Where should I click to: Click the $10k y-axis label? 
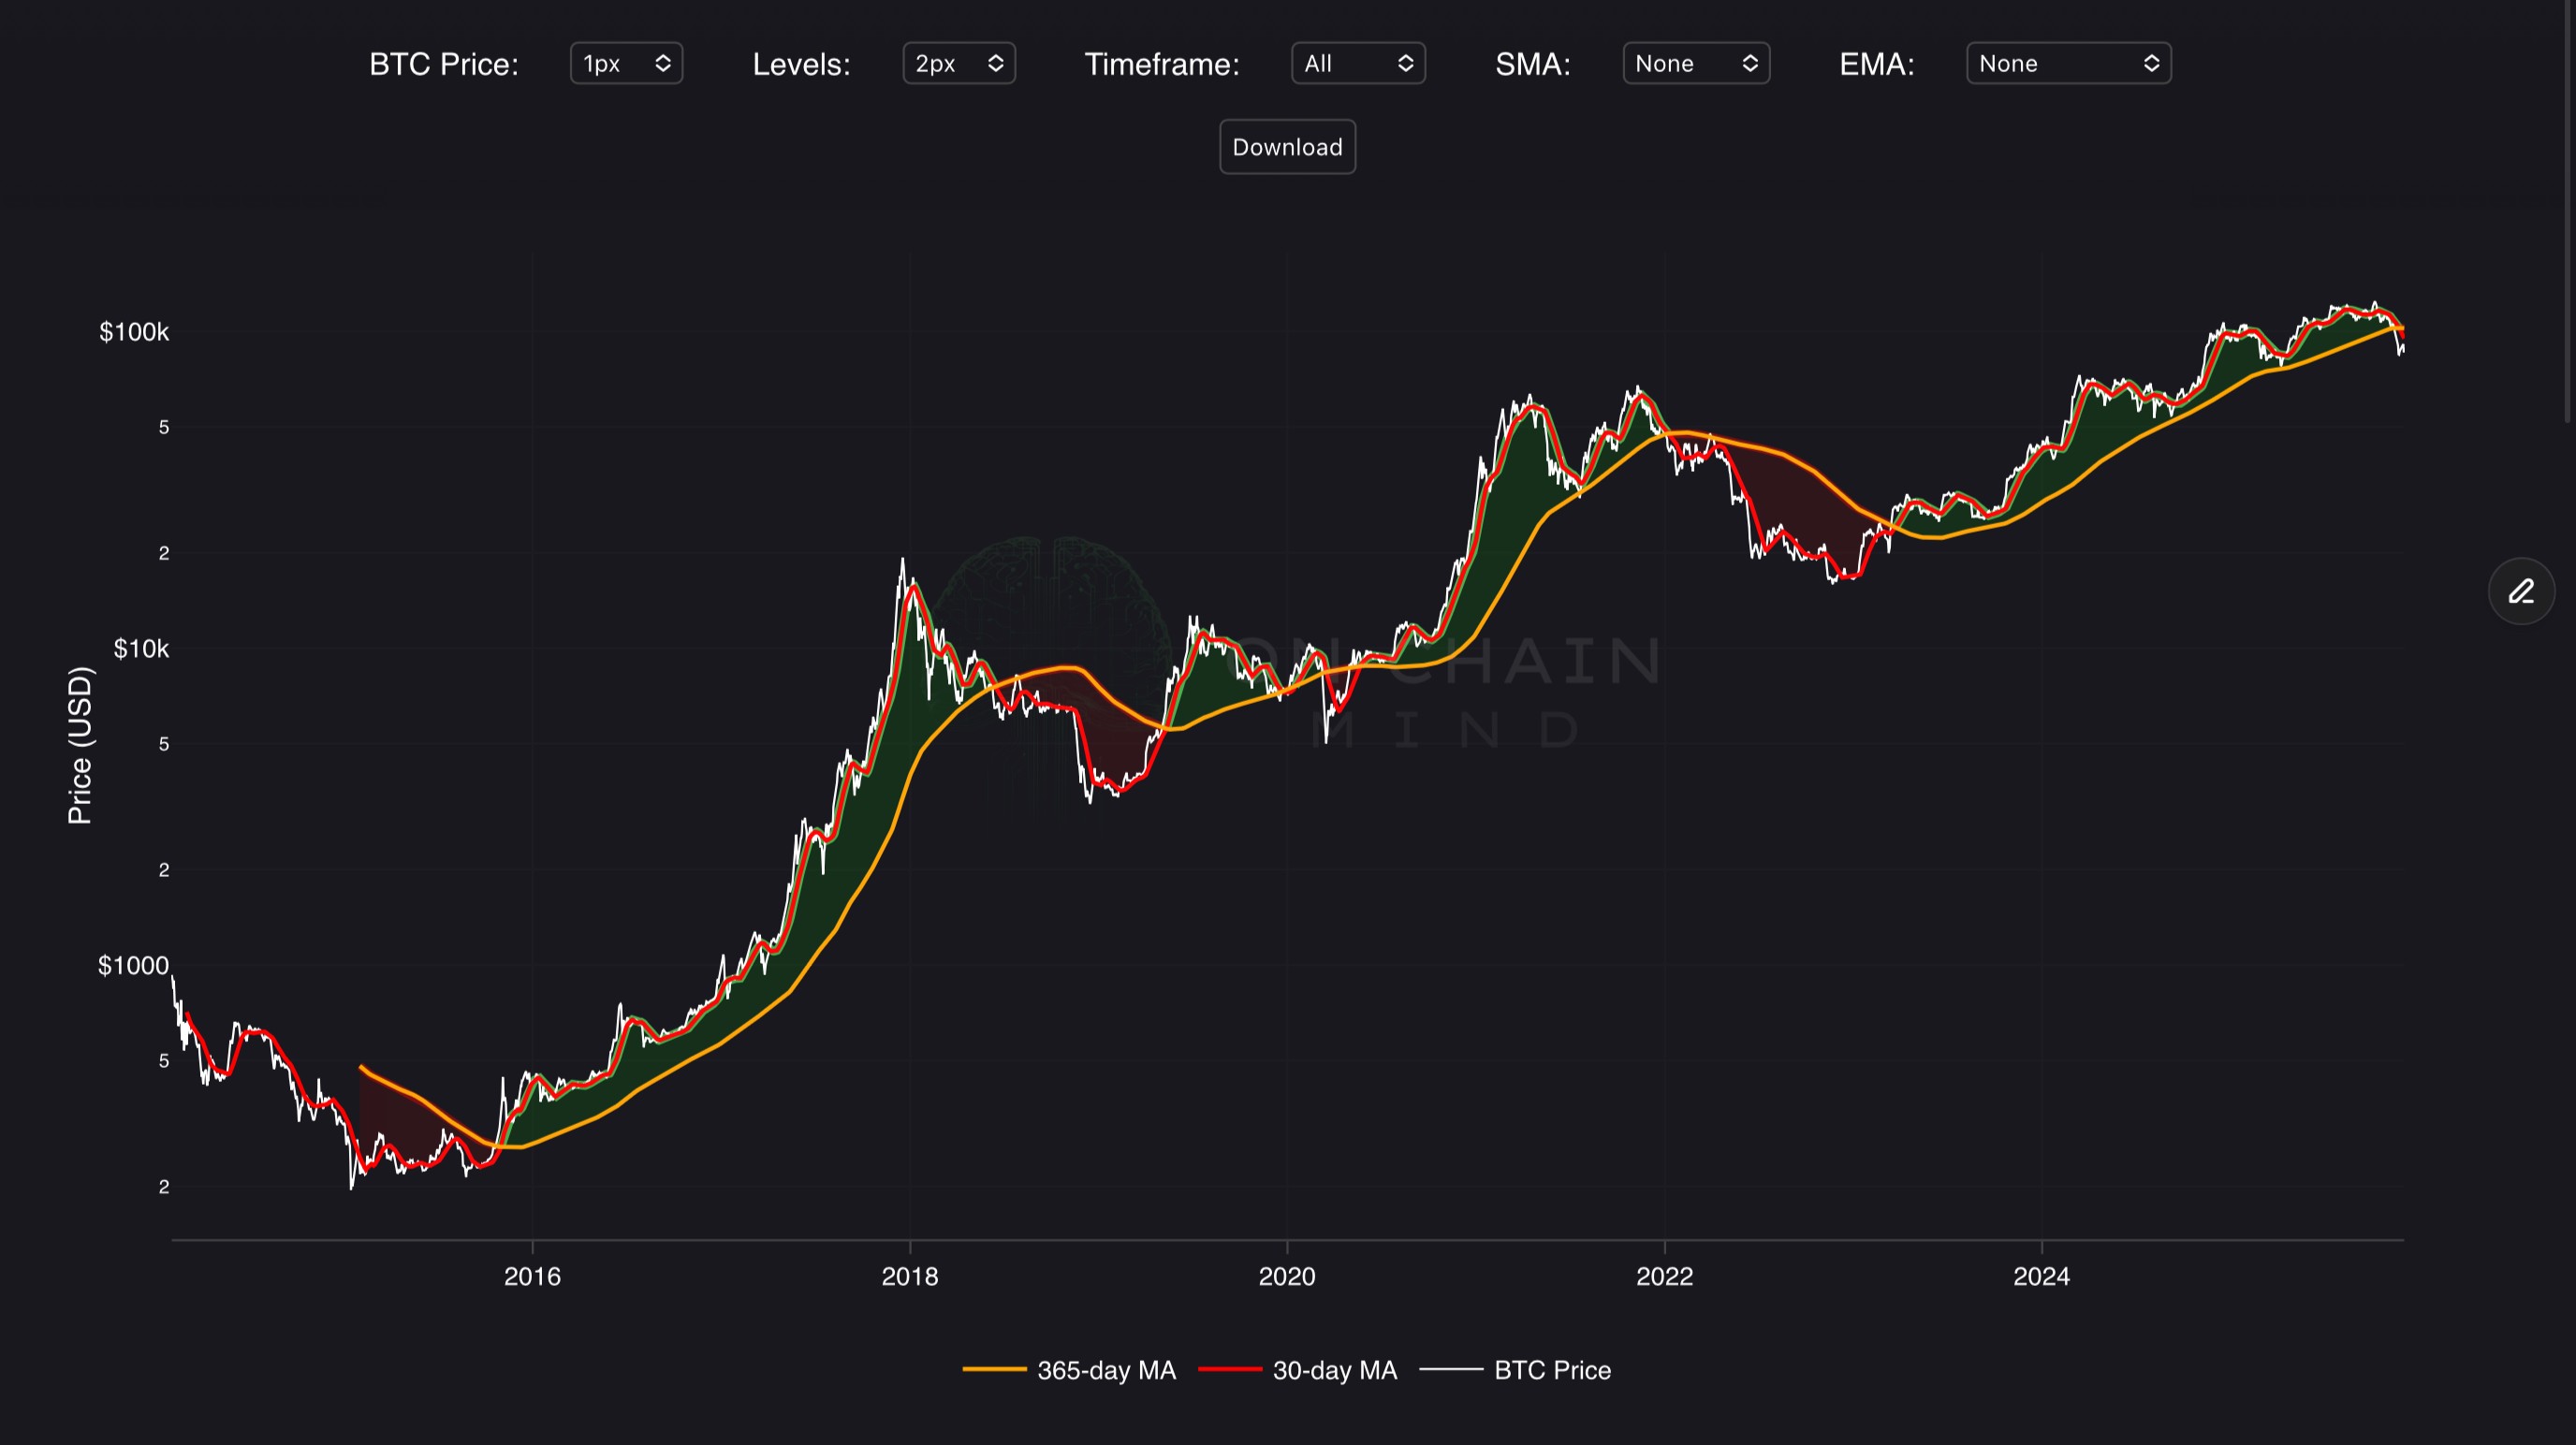point(141,649)
